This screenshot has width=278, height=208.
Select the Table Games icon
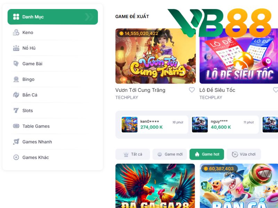click(x=16, y=126)
